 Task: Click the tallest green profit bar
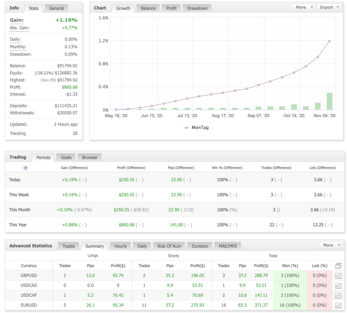[x=329, y=101]
